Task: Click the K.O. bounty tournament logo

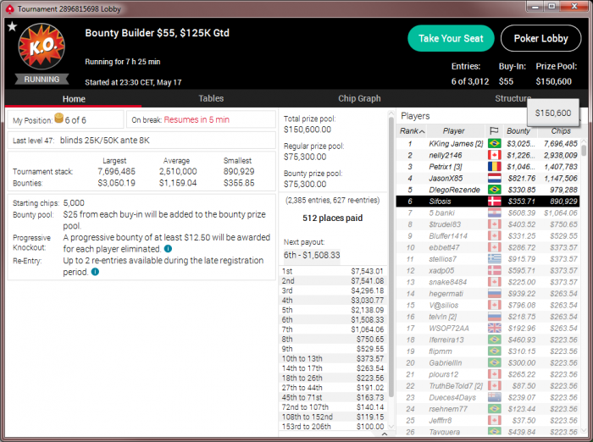Action: 42,47
